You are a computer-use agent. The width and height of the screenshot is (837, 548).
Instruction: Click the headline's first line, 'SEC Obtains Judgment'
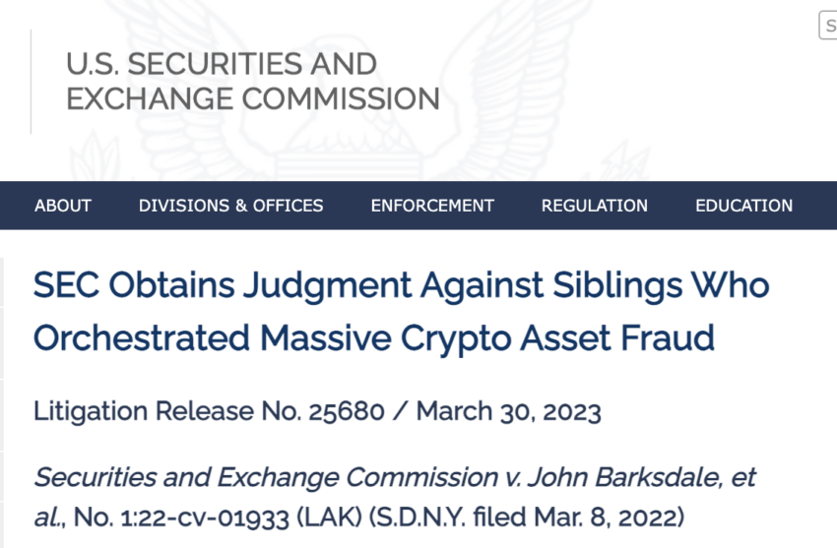[223, 285]
